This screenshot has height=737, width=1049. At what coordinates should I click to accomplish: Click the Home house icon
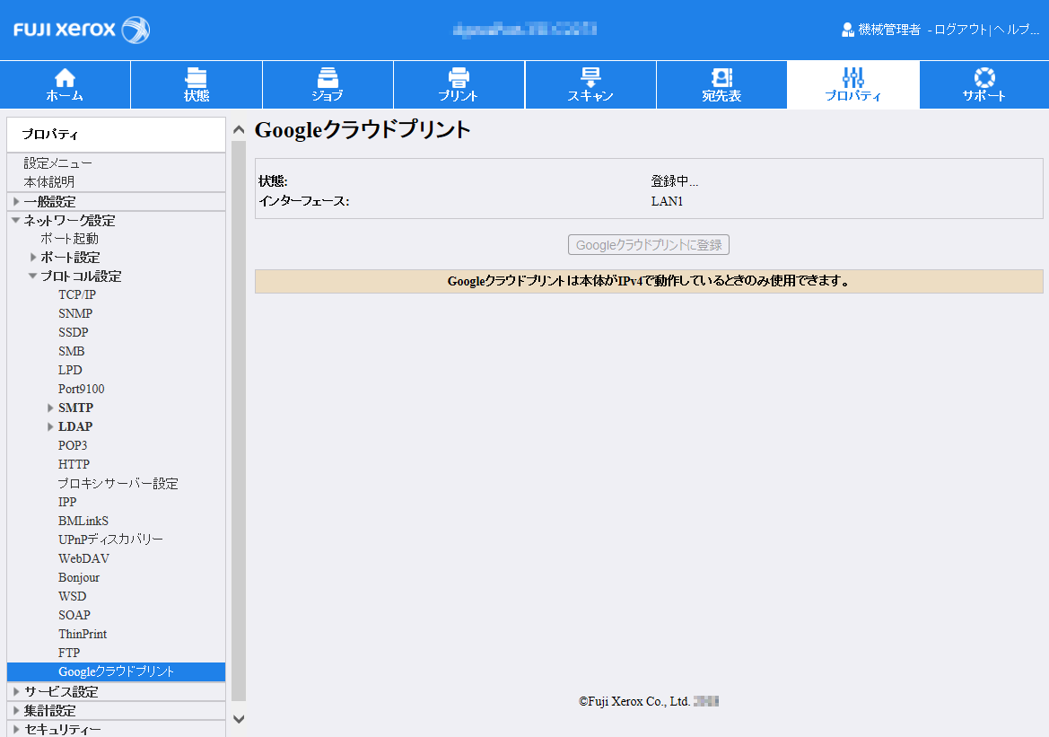pos(66,78)
